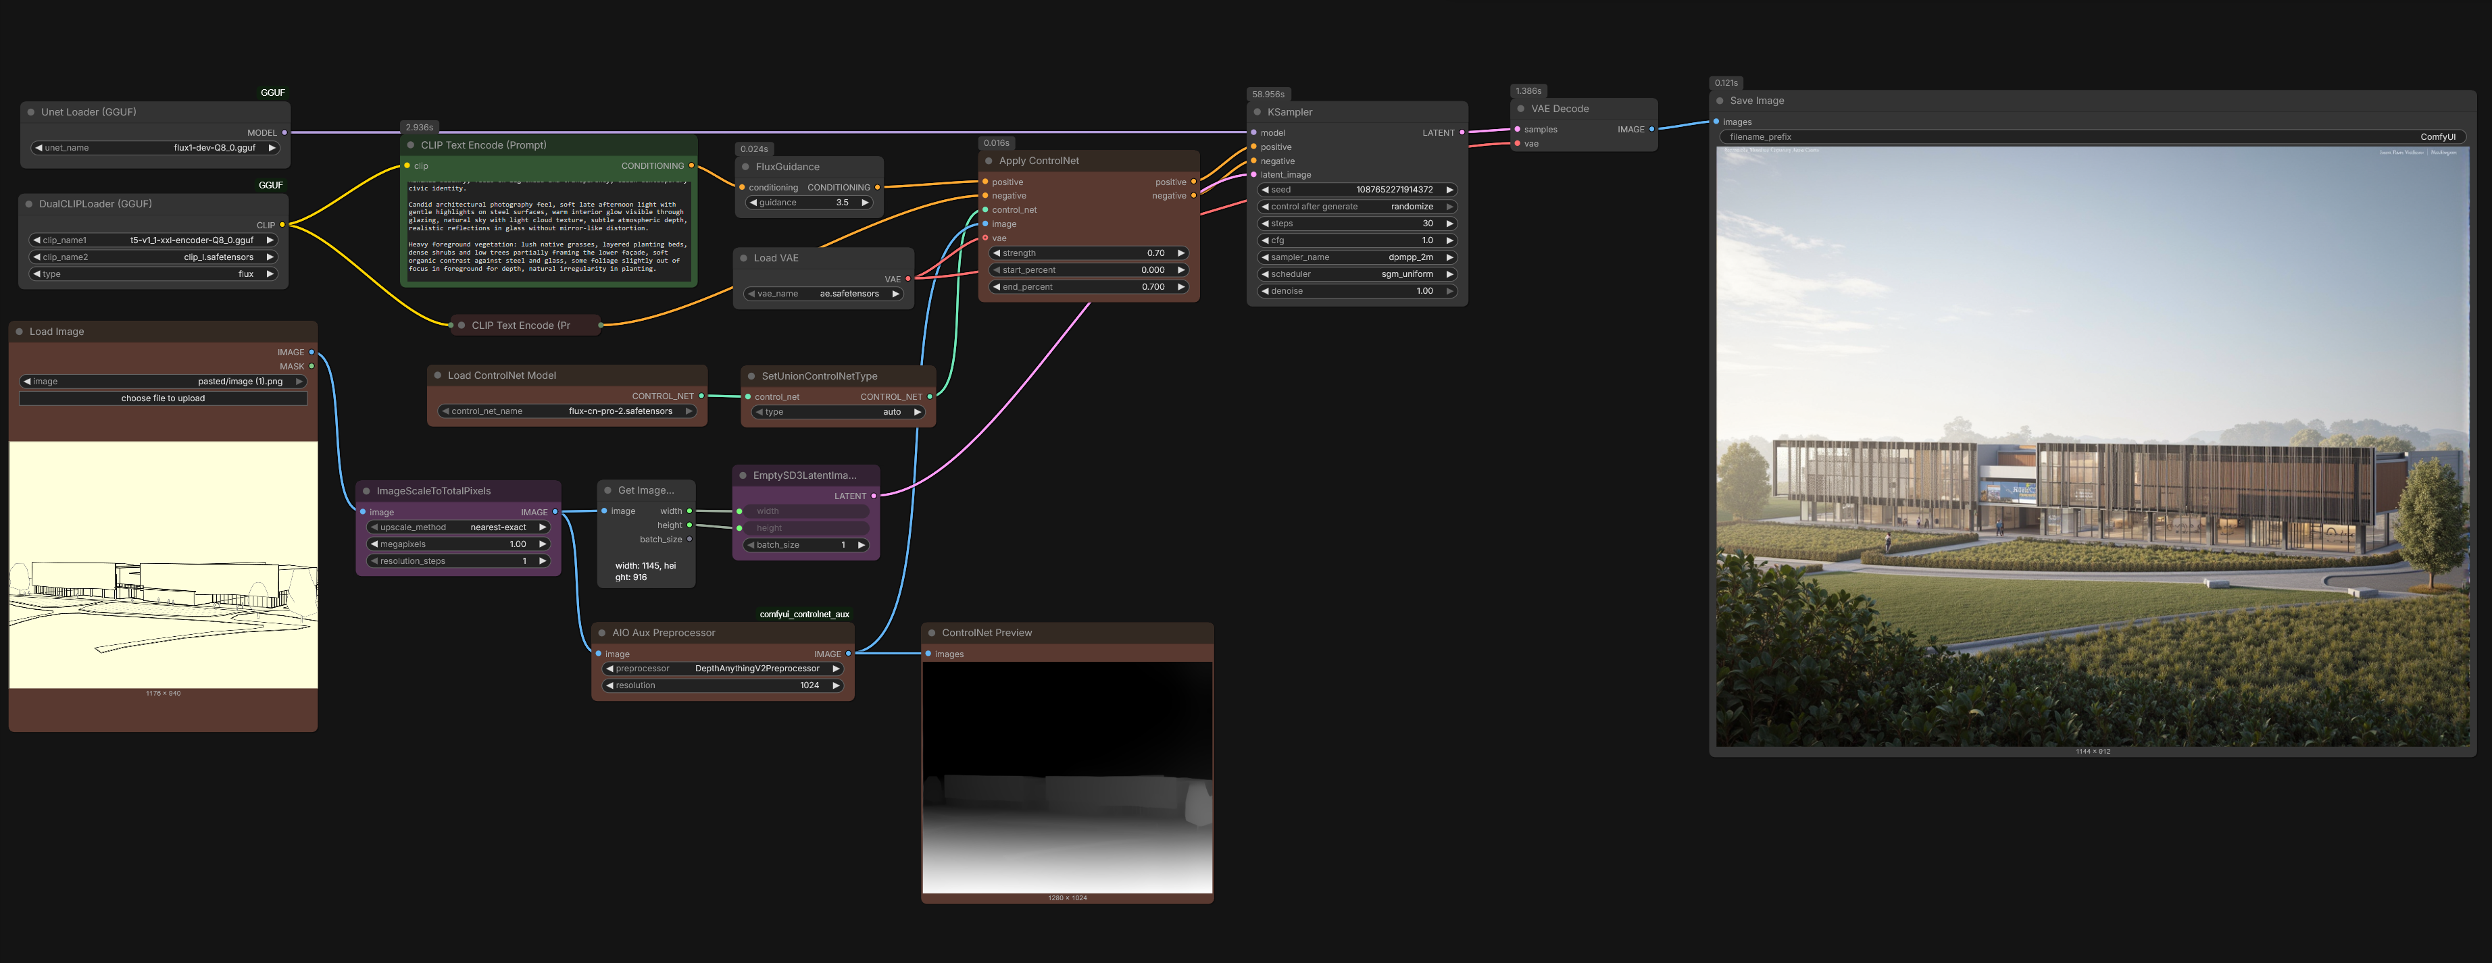Click the ControlNet strength value slider
This screenshot has width=2492, height=963.
(x=1089, y=253)
